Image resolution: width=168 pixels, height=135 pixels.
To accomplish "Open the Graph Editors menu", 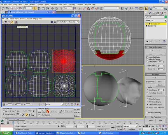I will click(63, 4).
